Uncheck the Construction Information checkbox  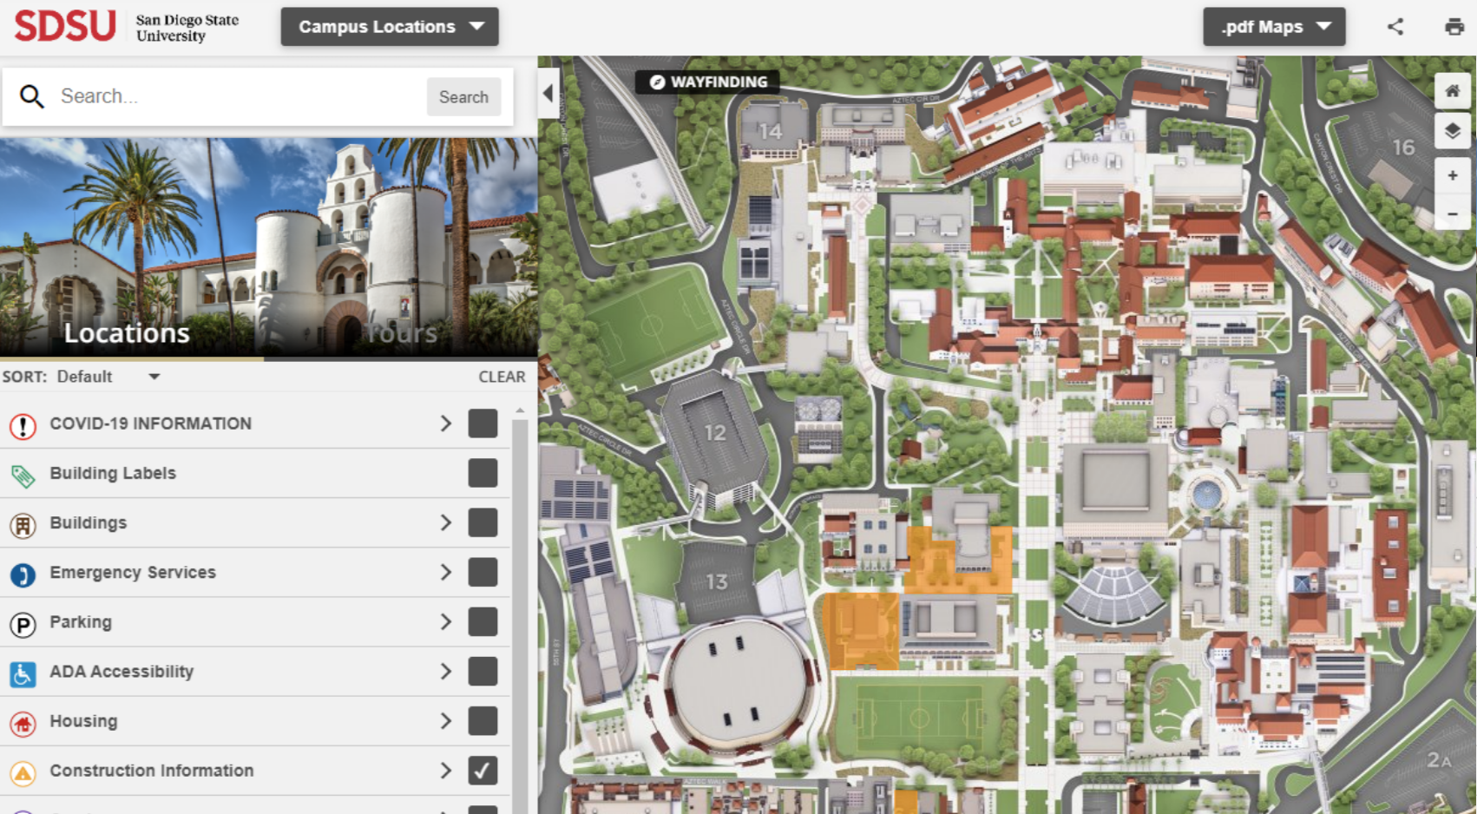tap(482, 770)
